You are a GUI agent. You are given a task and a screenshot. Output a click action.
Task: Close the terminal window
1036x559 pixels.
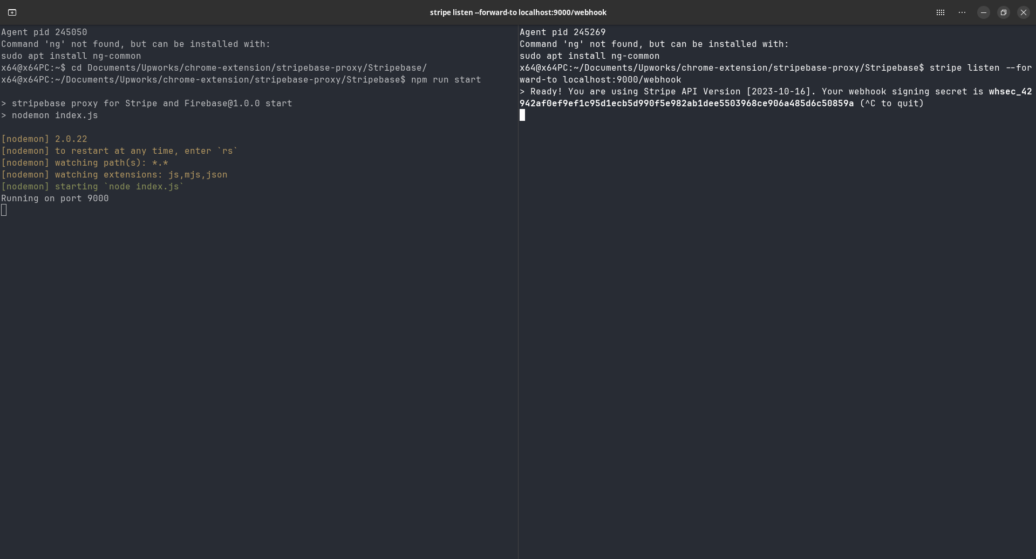tap(1024, 12)
